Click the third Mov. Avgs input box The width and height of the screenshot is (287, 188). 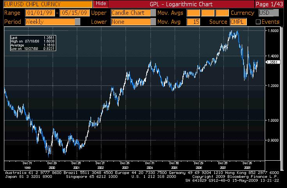point(222,13)
